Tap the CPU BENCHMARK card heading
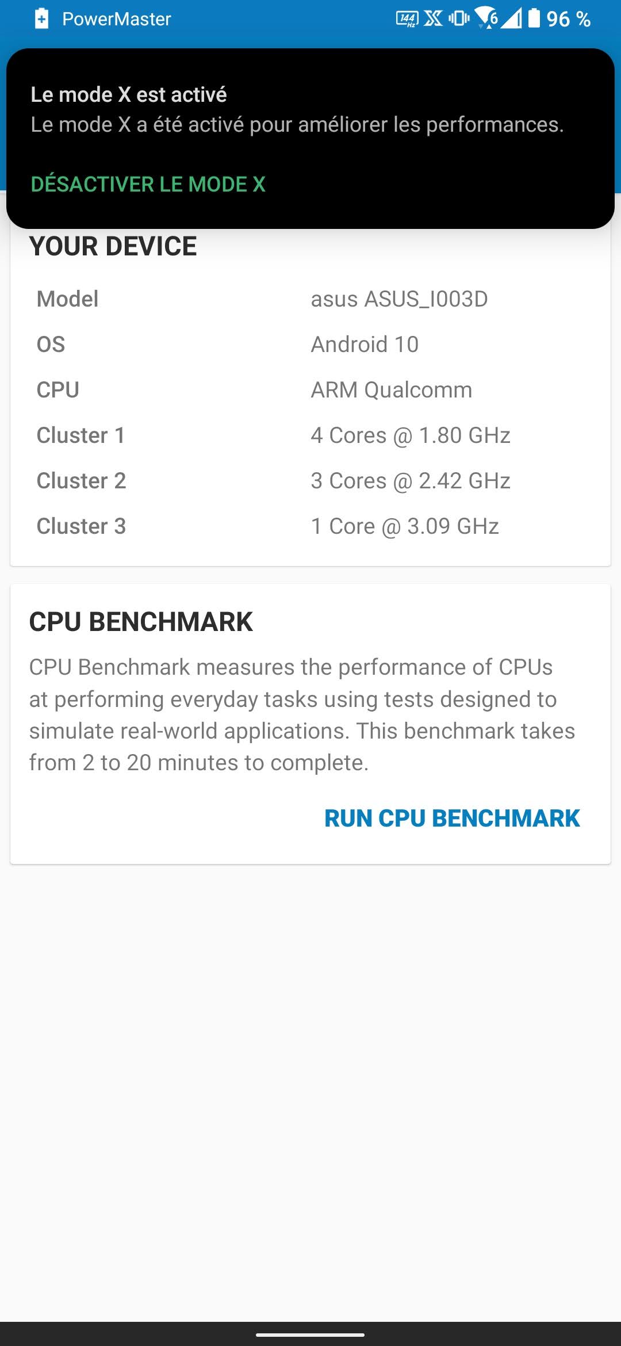The height and width of the screenshot is (1346, 621). 141,622
